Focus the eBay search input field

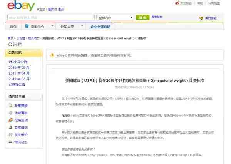tap(51, 18)
